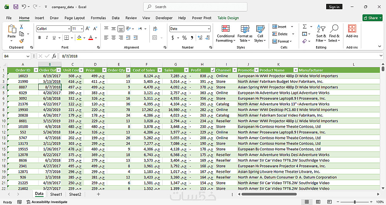The height and width of the screenshot is (205, 386).
Task: Increase font size with the larger A icon
Action: (x=88, y=29)
